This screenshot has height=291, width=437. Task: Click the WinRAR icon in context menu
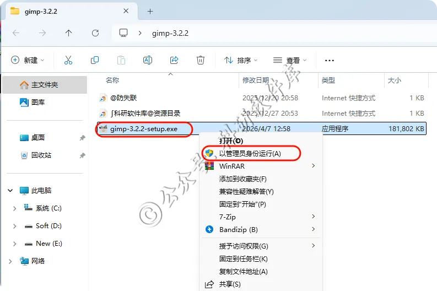click(209, 166)
